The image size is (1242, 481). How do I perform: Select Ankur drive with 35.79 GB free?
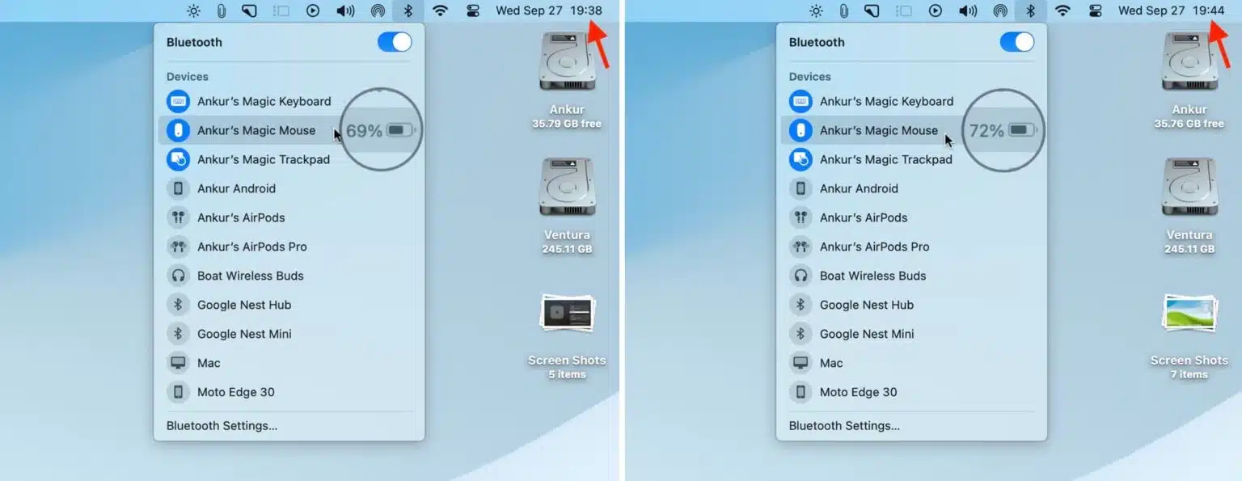pyautogui.click(x=567, y=79)
